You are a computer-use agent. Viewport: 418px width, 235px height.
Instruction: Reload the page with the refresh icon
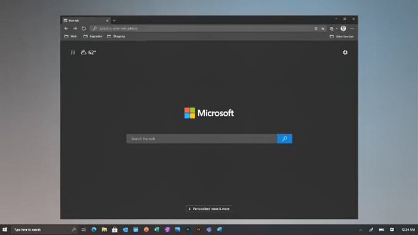pos(84,29)
